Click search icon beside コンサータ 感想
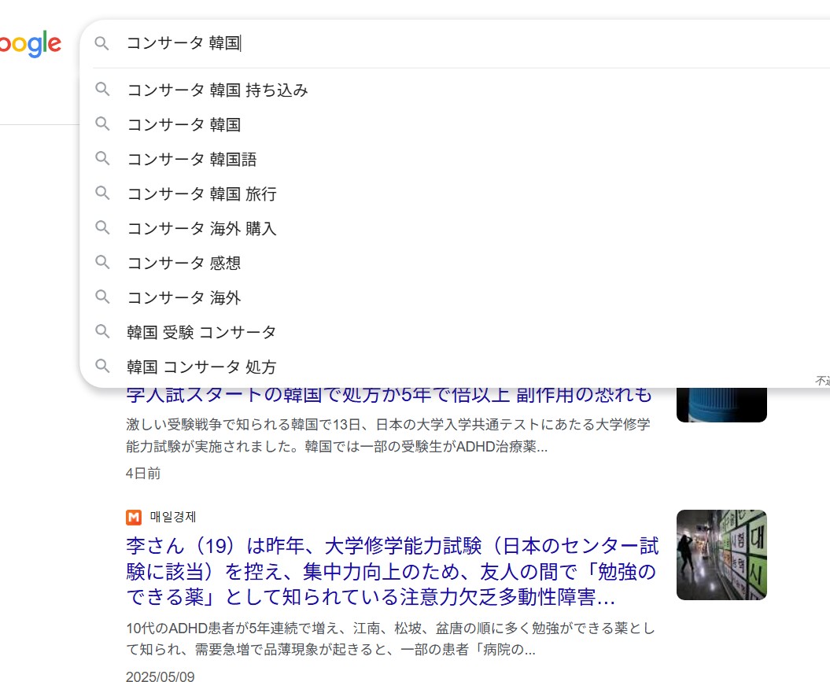Viewport: 830px width, 682px height. pyautogui.click(x=101, y=263)
